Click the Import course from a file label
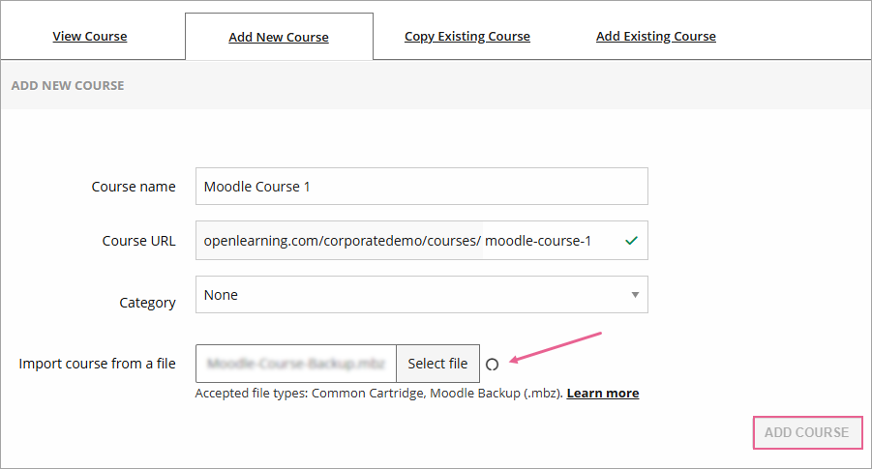The width and height of the screenshot is (872, 469). (98, 364)
